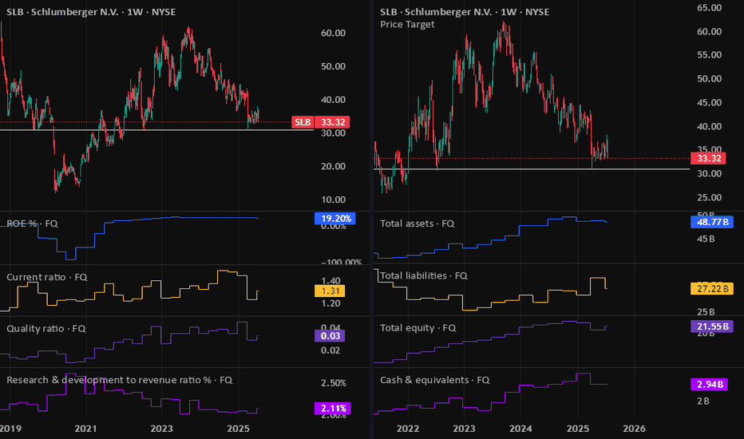Click 2024 on the right time axis
This screenshot has height=439, width=744.
[x=520, y=429]
